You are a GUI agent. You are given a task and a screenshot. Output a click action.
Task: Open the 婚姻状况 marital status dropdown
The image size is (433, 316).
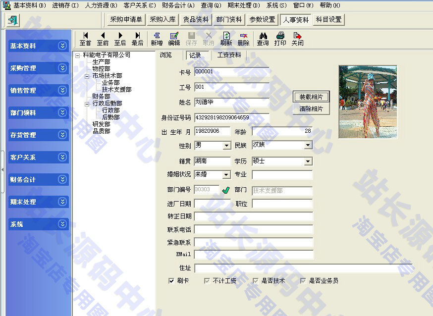(x=226, y=175)
